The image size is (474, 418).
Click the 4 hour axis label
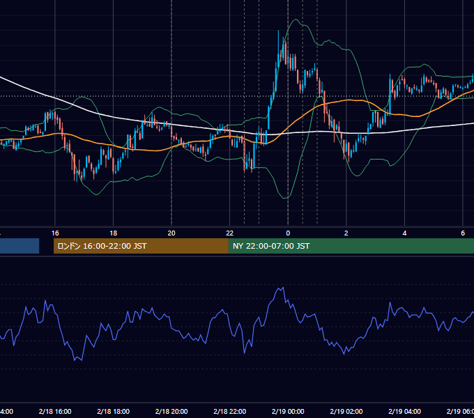(404, 233)
